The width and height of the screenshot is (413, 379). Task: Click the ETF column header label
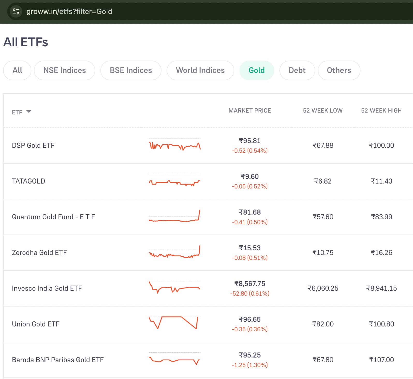click(x=17, y=112)
